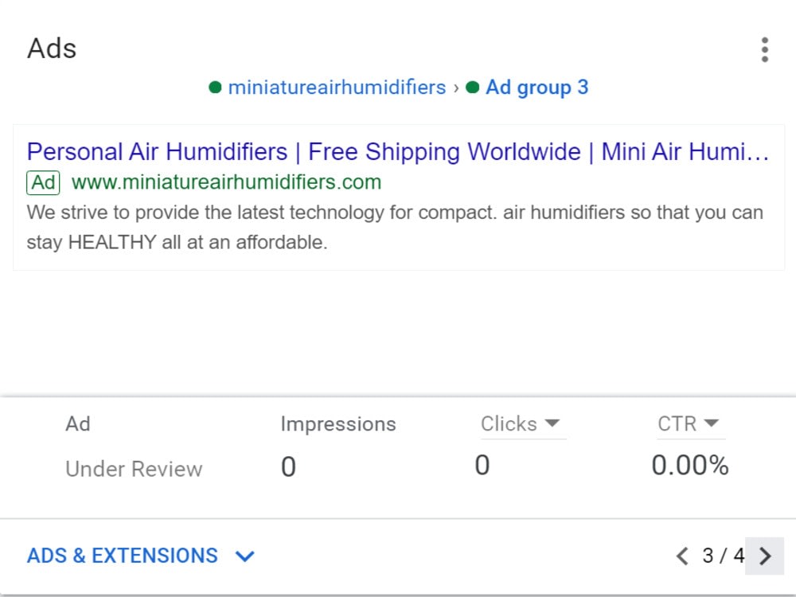Click the Impressions column label

pos(338,424)
